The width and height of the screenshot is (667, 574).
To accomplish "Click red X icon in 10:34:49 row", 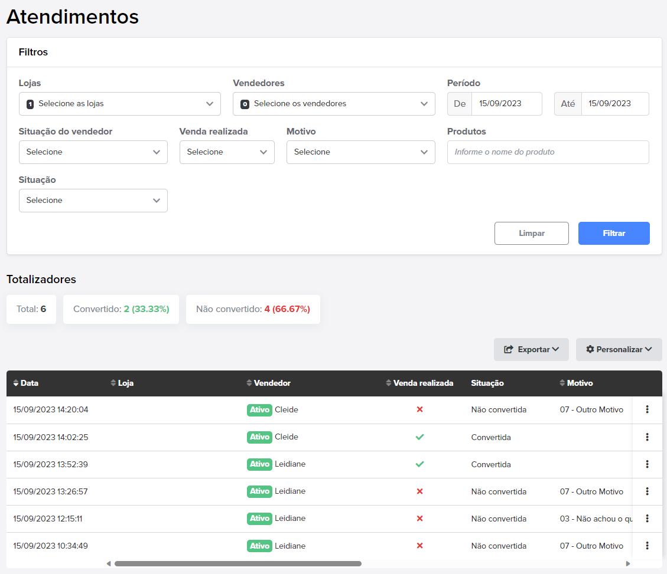I will [419, 546].
